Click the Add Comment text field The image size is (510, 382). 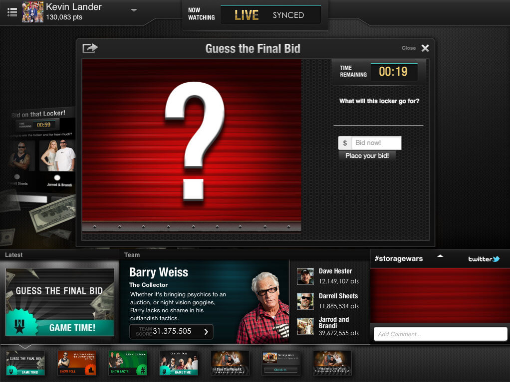440,334
